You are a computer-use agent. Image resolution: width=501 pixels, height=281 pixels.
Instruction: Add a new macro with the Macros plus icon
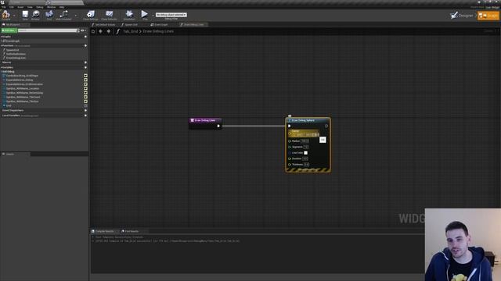pyautogui.click(x=85, y=62)
